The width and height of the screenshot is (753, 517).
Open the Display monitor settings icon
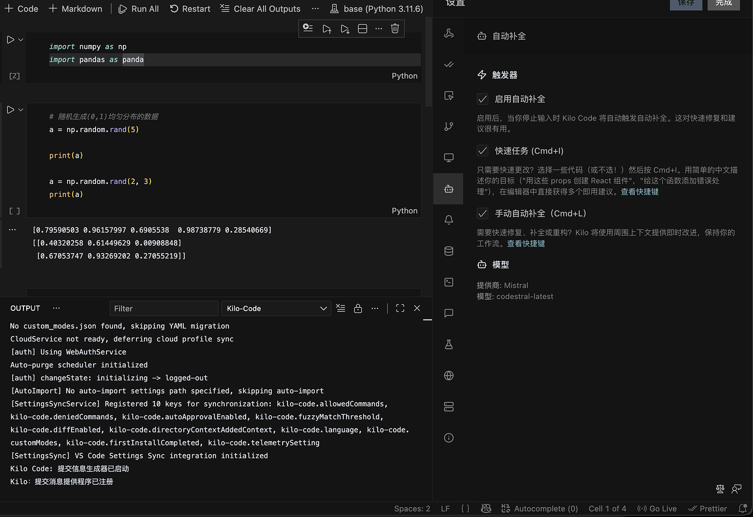click(x=449, y=158)
